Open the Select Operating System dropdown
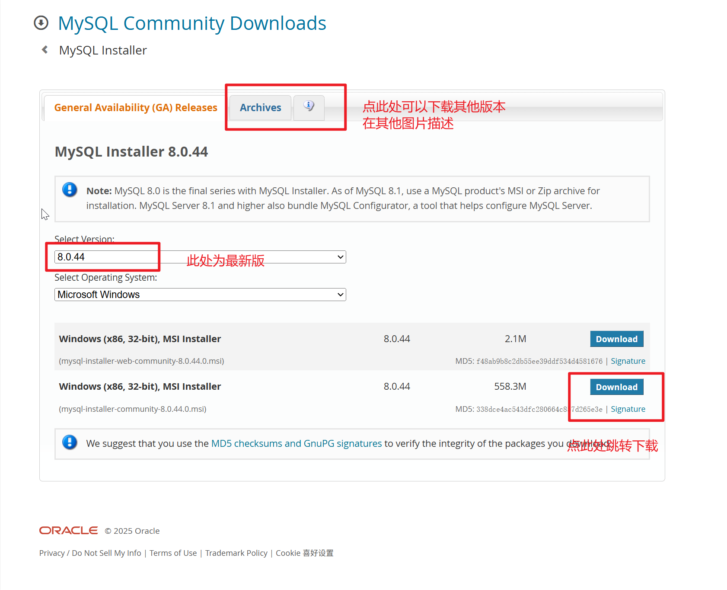Screen dimensions: 727x590 coord(200,295)
